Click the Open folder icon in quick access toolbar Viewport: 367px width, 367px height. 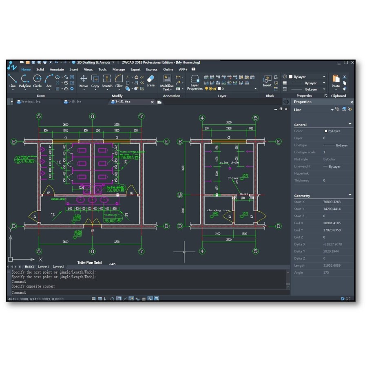28,62
